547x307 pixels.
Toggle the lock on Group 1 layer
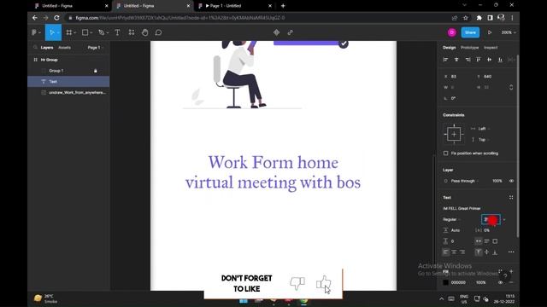95,71
